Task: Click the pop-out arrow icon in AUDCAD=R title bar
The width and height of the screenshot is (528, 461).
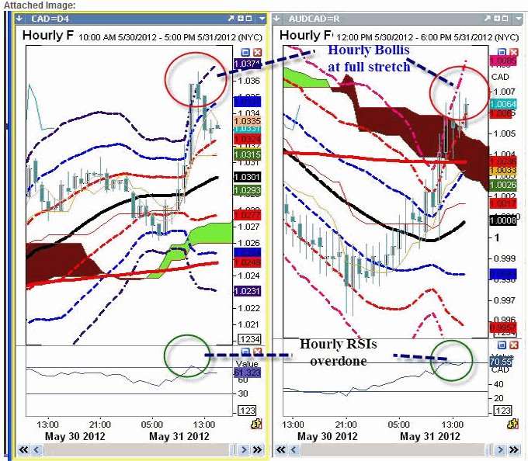Action: tap(488, 19)
